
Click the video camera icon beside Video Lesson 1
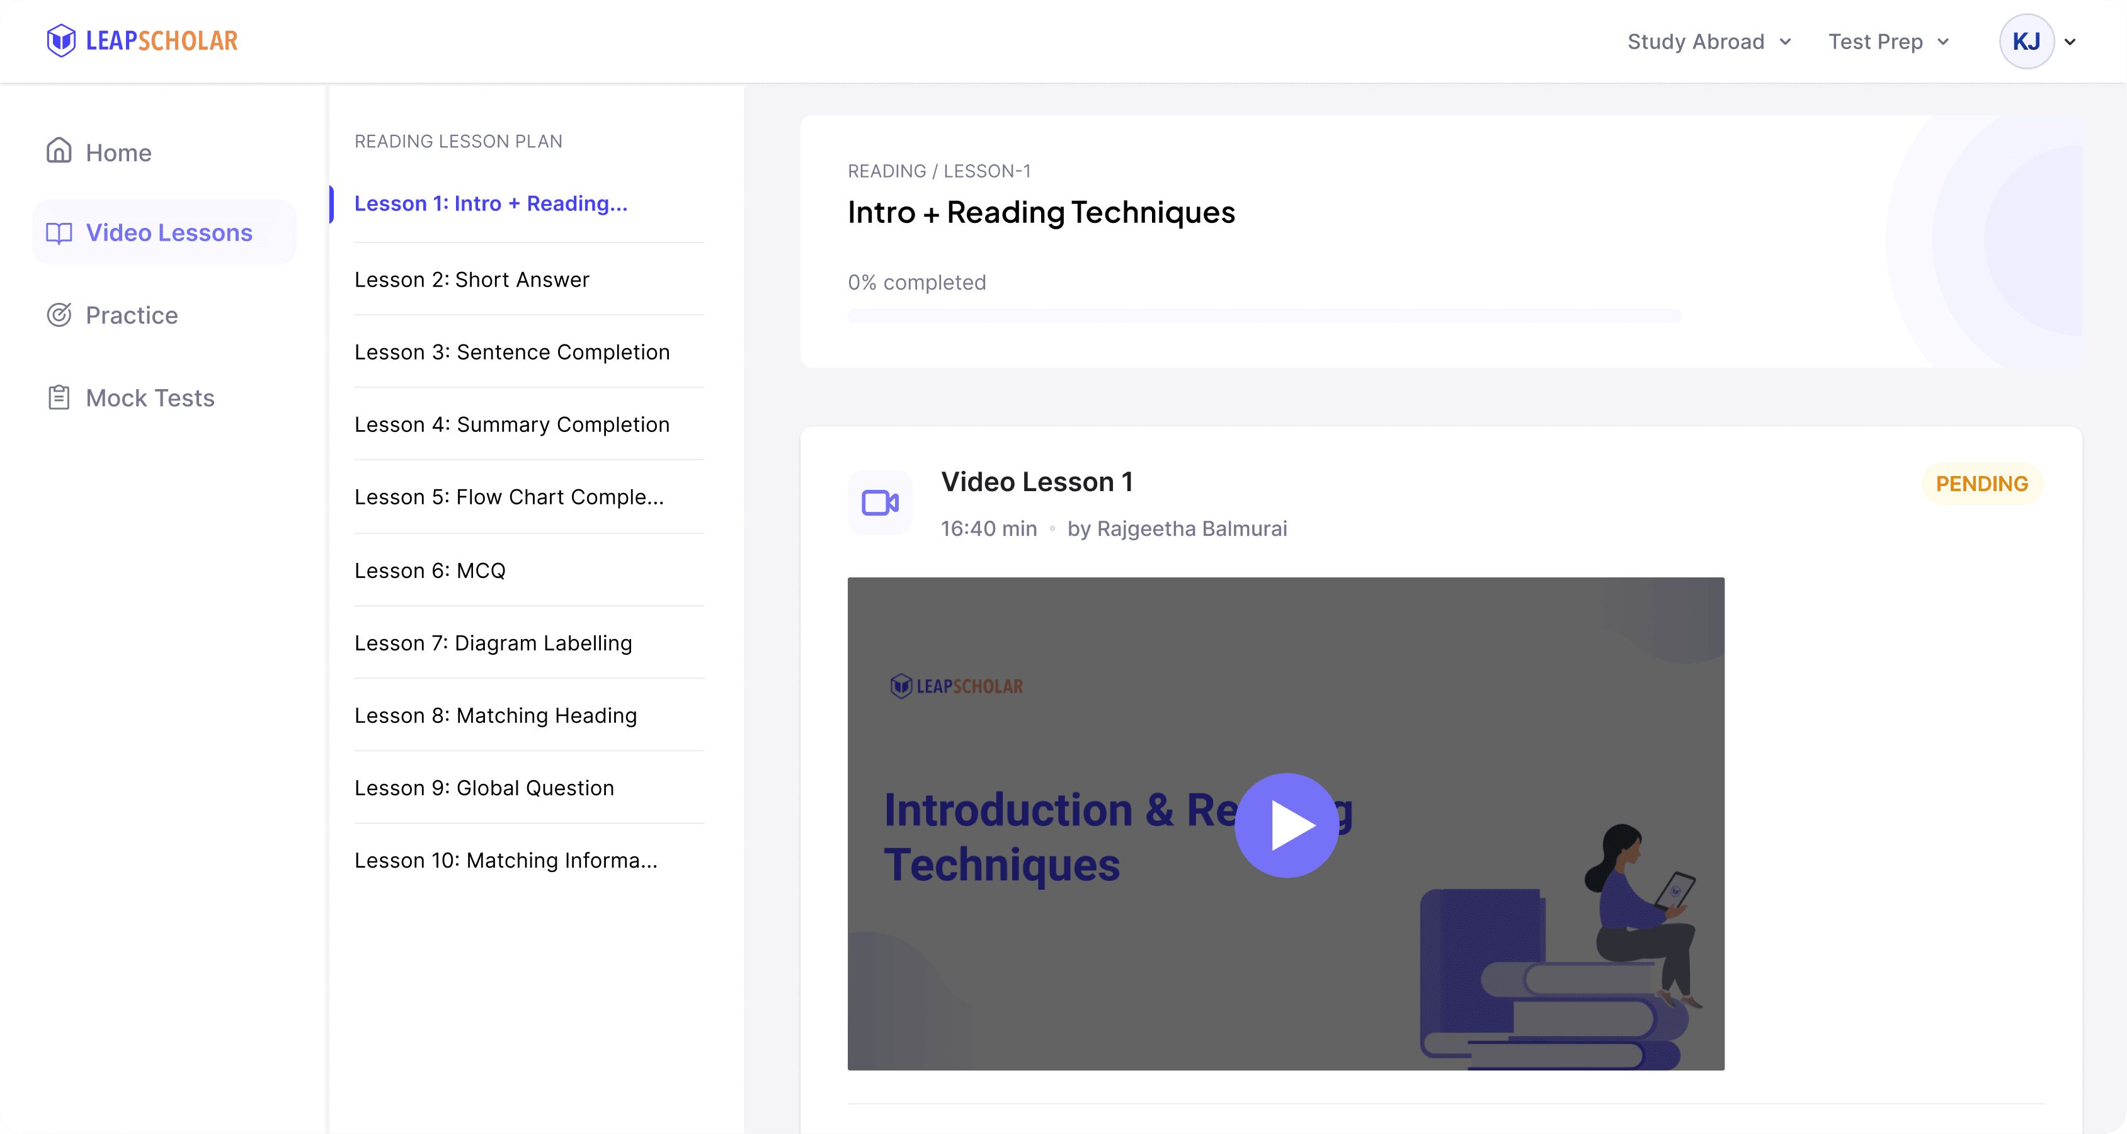[x=880, y=502]
